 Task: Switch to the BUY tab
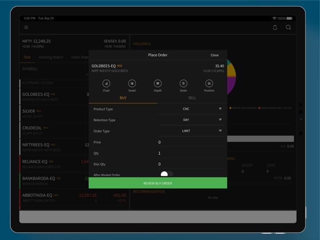click(123, 98)
